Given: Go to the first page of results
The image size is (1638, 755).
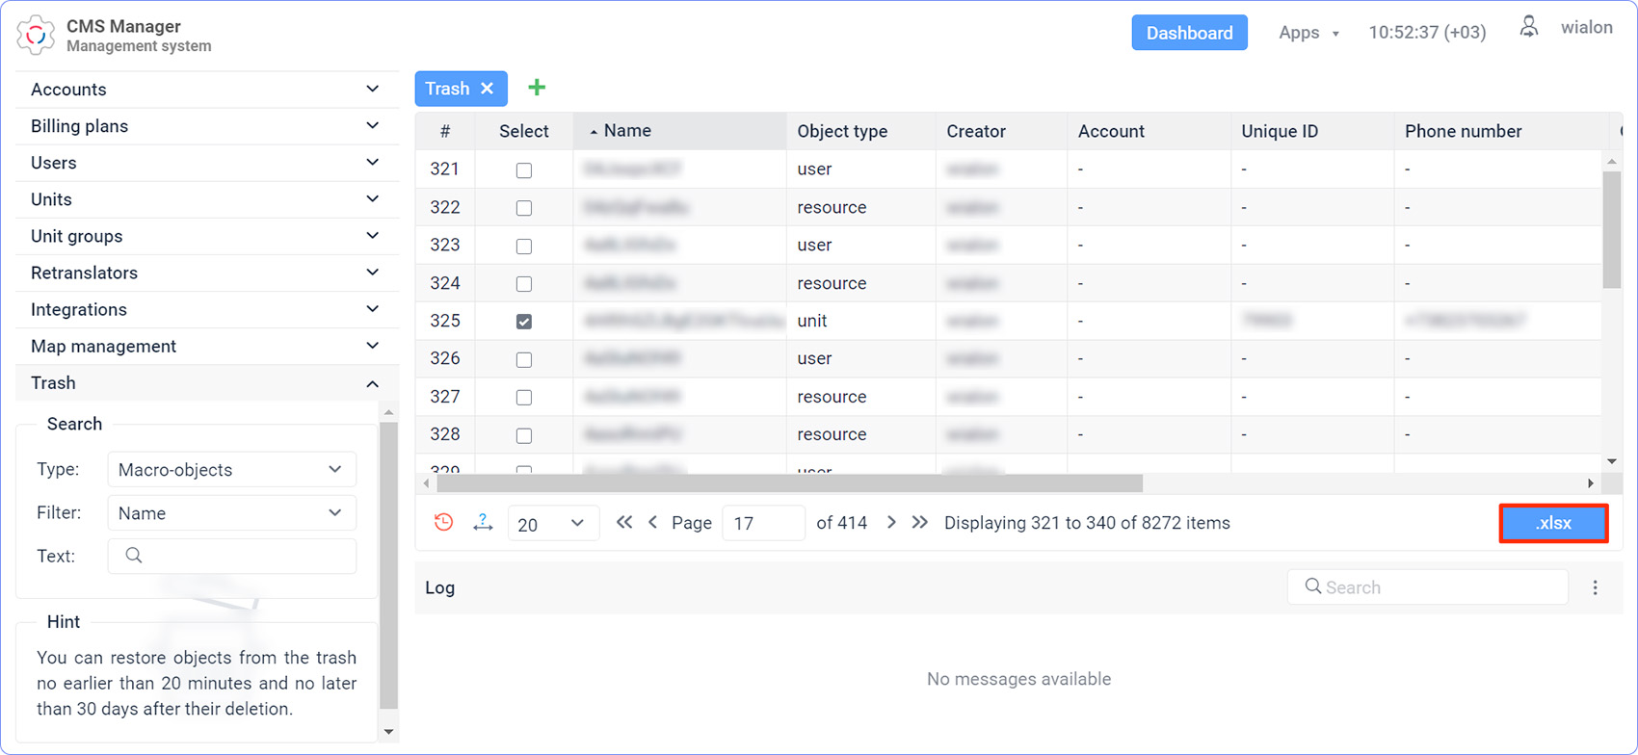Looking at the screenshot, I should pyautogui.click(x=624, y=523).
